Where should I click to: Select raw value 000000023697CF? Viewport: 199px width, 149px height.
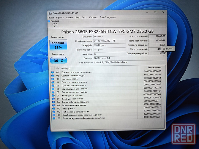pos(152,91)
